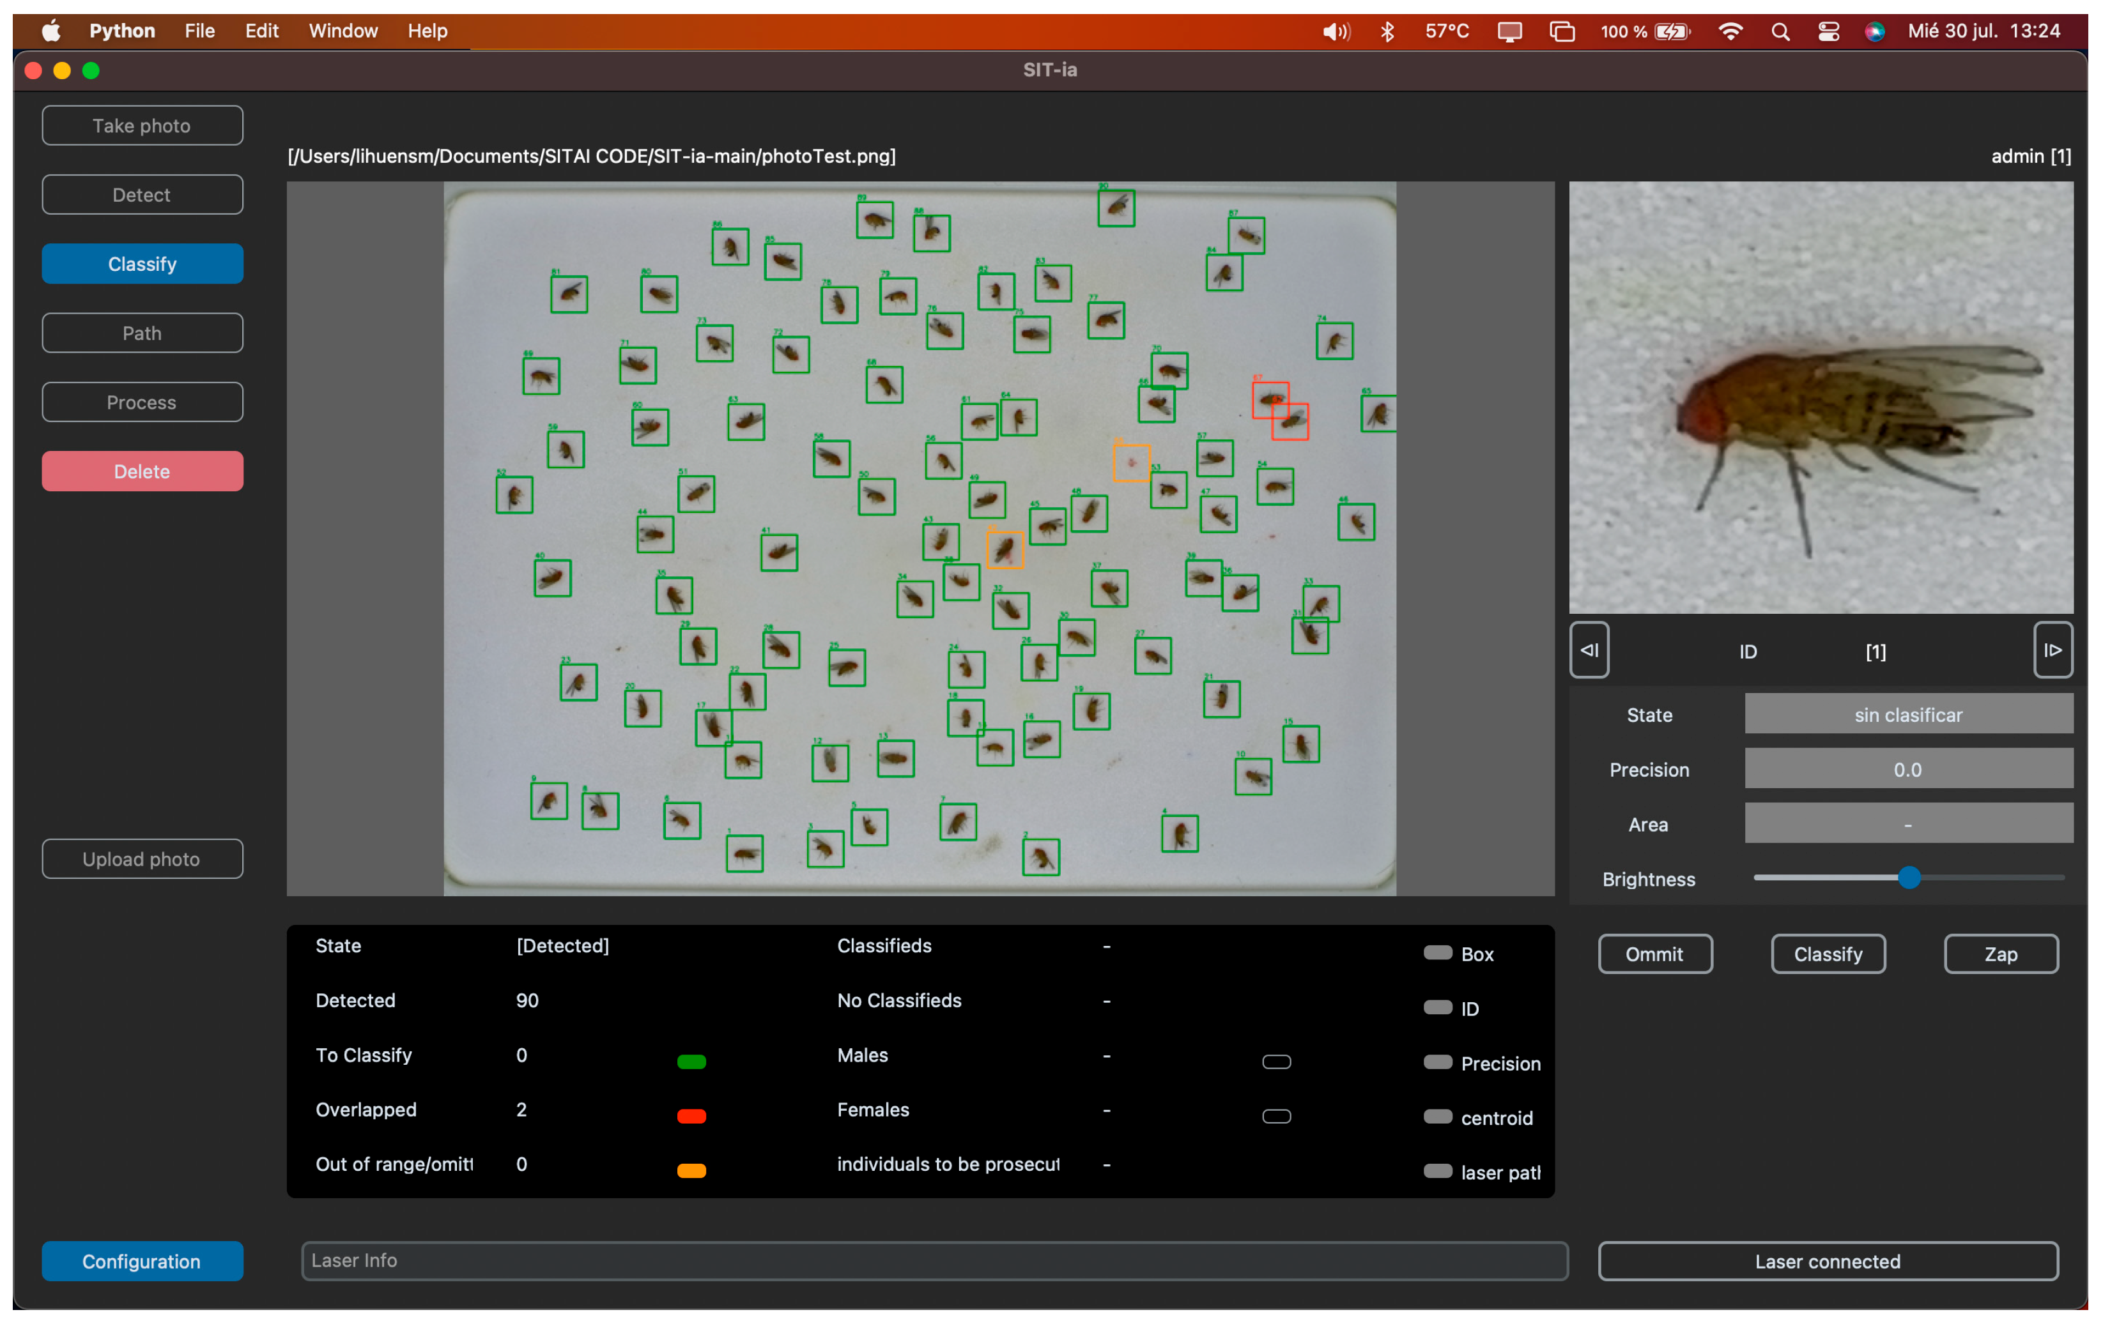
Task: Click the Laser Info text field
Action: (x=934, y=1260)
